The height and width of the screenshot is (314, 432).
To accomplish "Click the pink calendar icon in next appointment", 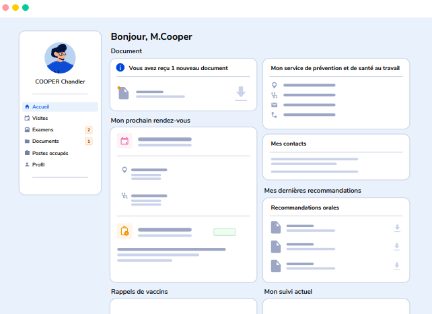I will point(124,141).
